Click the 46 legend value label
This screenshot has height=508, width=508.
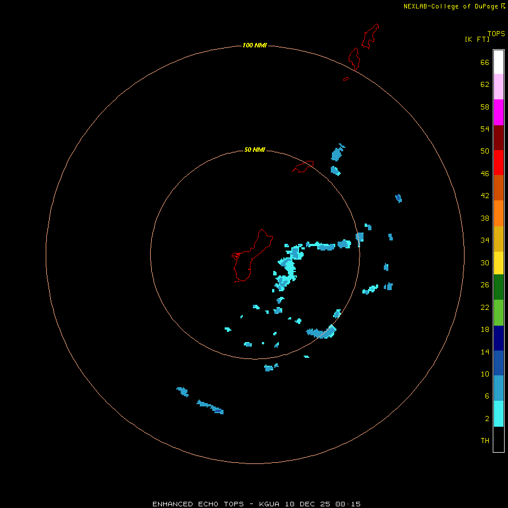coord(485,173)
